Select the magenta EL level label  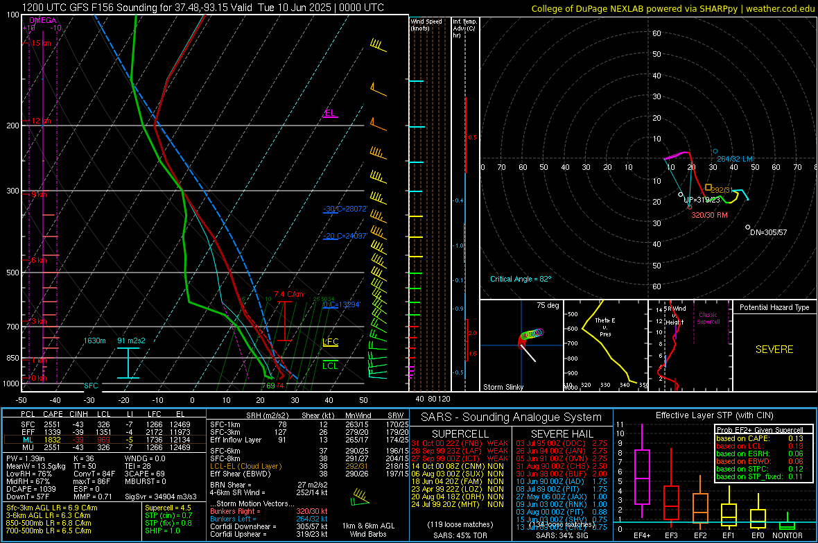coord(330,113)
